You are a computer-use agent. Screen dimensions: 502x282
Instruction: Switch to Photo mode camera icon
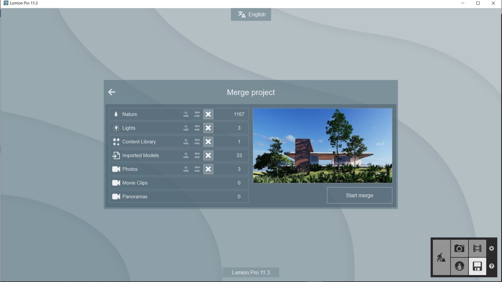click(x=459, y=248)
